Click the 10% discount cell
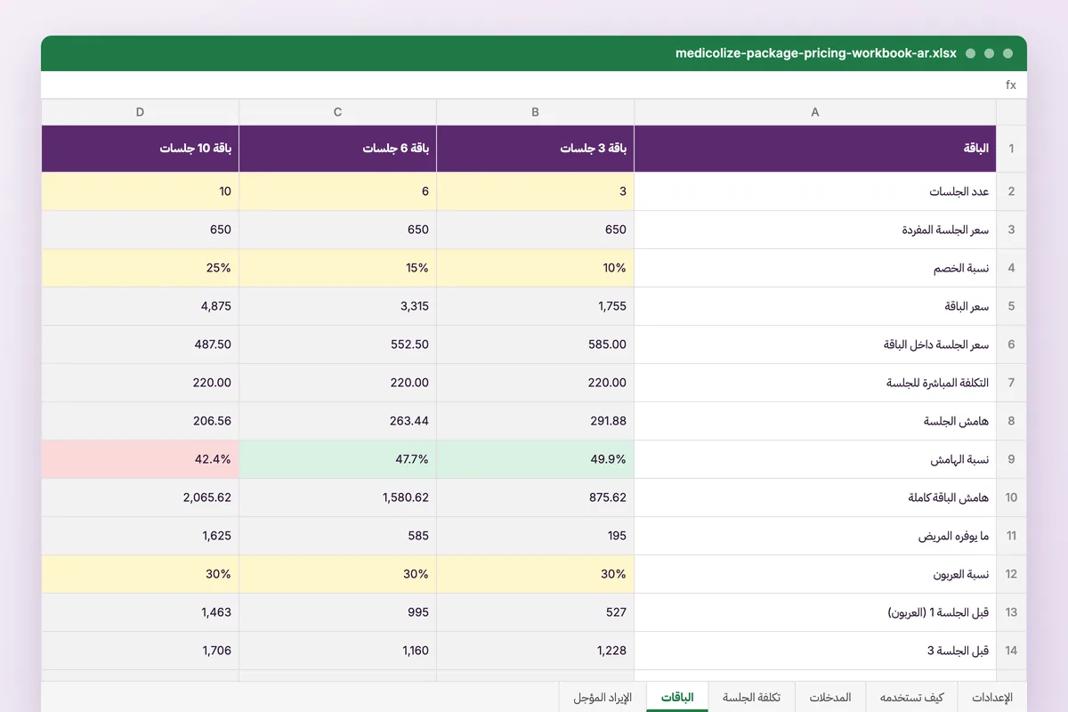This screenshot has width=1068, height=712. click(x=536, y=268)
